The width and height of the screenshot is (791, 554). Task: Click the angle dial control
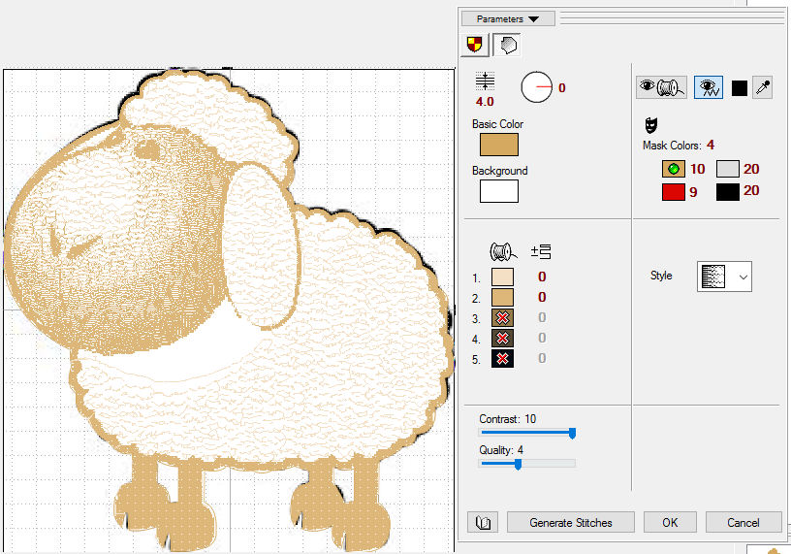537,88
